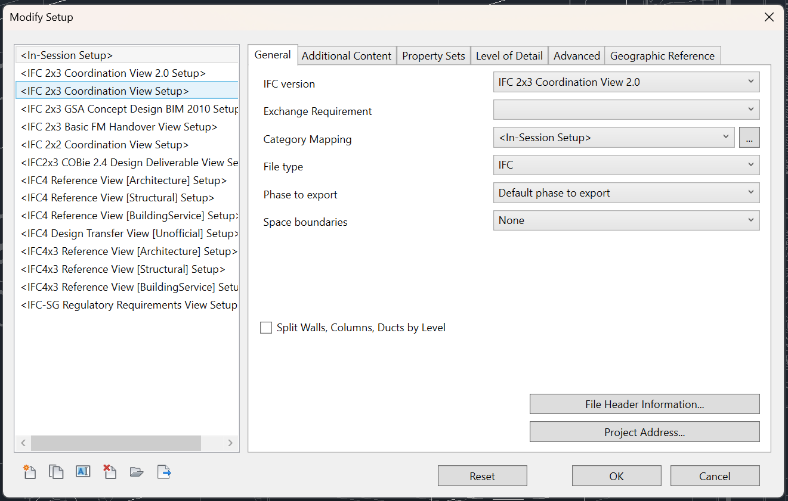The image size is (788, 501).
Task: Switch to the Property Sets tab
Action: click(434, 56)
